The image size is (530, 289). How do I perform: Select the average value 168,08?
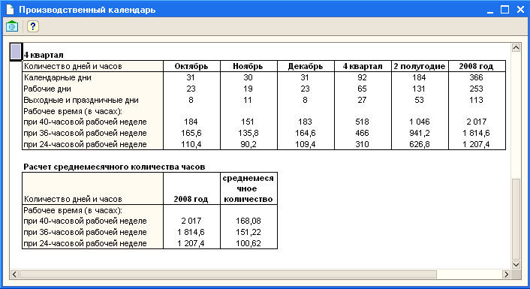248,221
